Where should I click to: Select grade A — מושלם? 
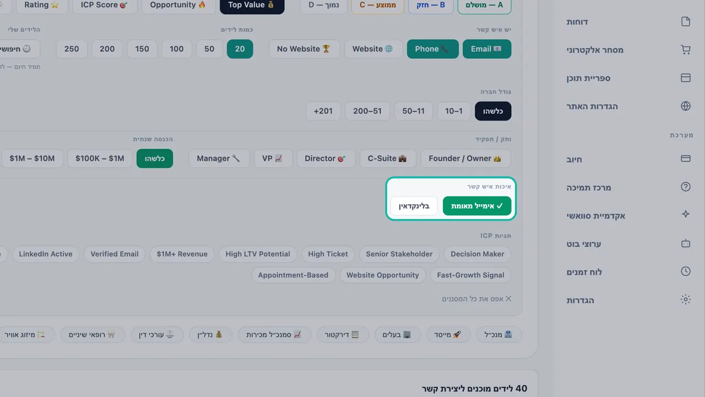click(484, 5)
